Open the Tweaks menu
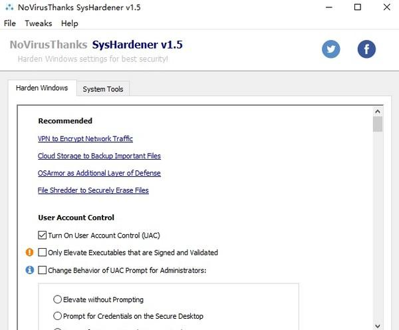Image resolution: width=399 pixels, height=330 pixels. (38, 23)
